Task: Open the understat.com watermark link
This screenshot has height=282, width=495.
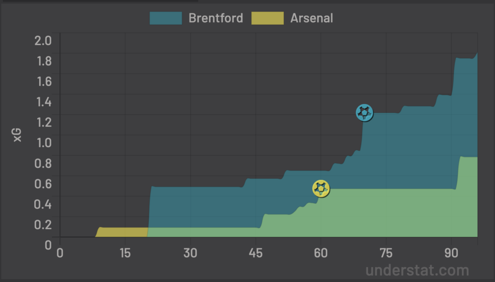Action: click(x=417, y=270)
